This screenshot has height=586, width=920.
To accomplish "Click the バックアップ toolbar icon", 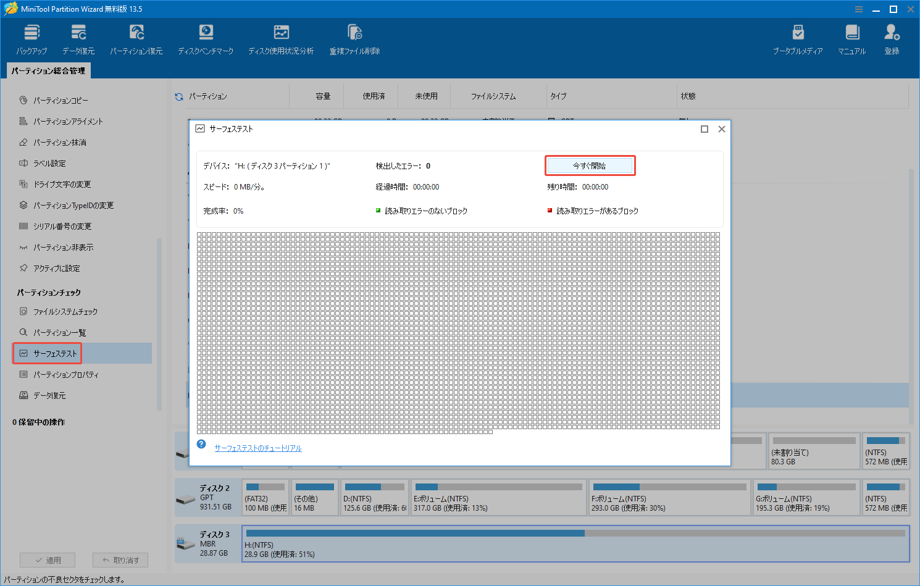I will (x=31, y=38).
